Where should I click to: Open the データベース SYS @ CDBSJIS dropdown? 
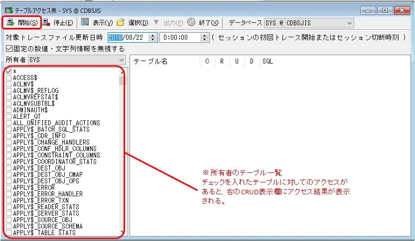pos(349,23)
